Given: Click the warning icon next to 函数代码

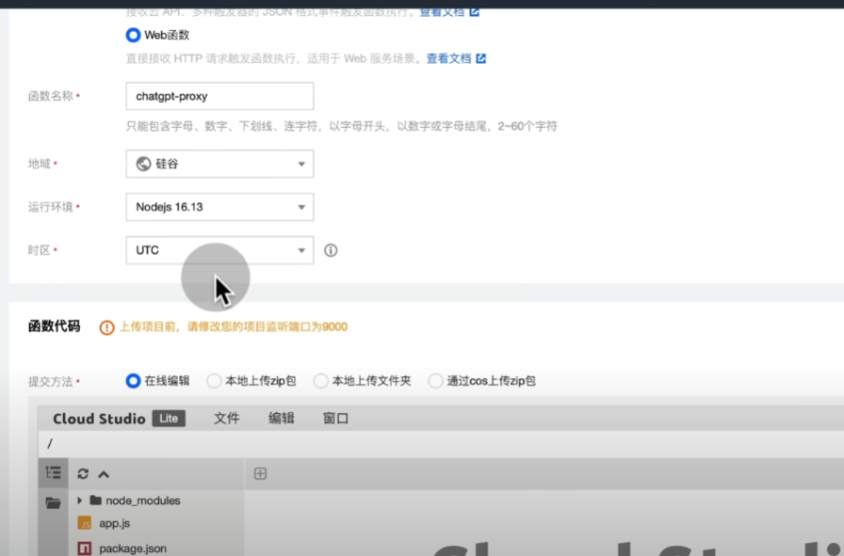Looking at the screenshot, I should (x=106, y=327).
